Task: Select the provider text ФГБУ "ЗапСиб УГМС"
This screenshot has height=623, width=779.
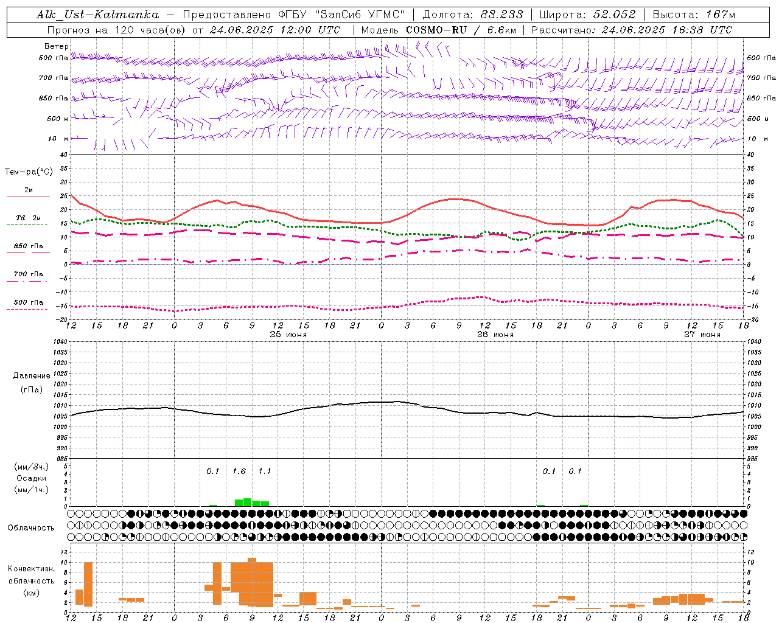Action: [342, 15]
